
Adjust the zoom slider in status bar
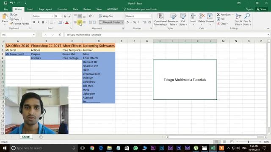pyautogui.click(x=249, y=142)
